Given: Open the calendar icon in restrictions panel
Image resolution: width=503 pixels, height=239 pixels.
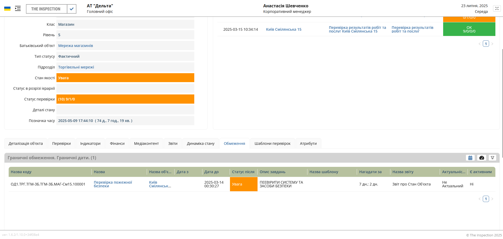Looking at the screenshot, I should [470, 158].
